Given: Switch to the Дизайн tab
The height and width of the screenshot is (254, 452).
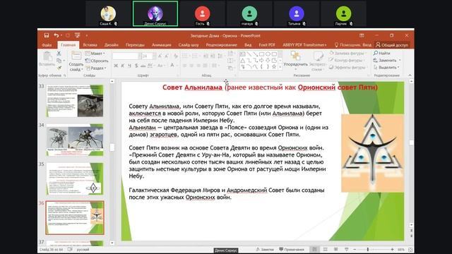Looking at the screenshot, I should [x=112, y=45].
